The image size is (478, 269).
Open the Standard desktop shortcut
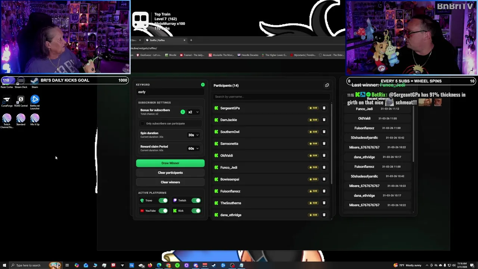(21, 120)
